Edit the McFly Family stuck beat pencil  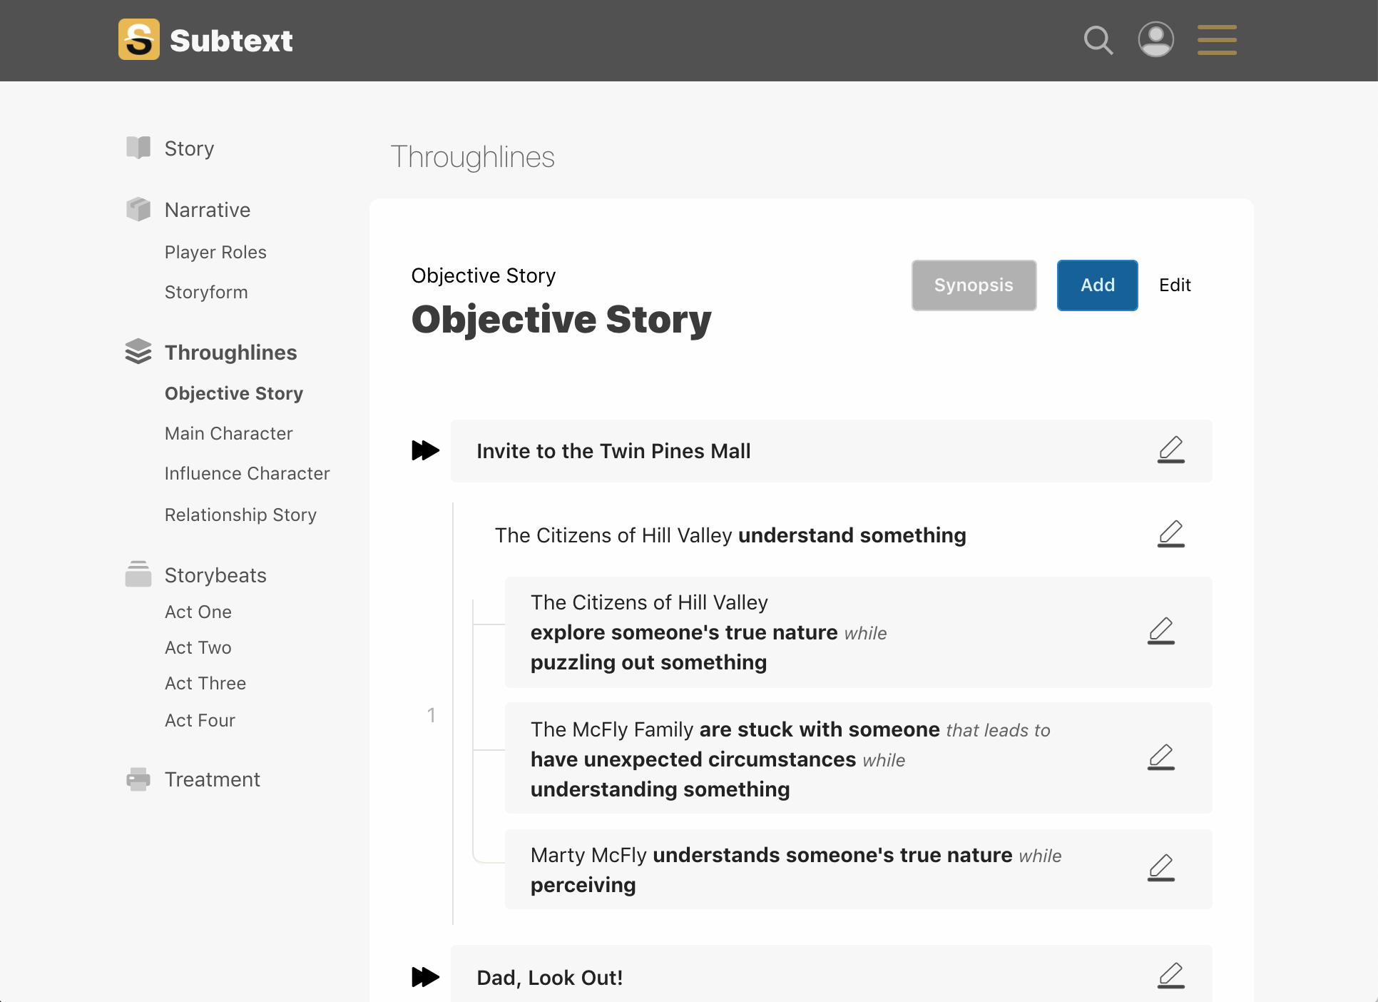[x=1161, y=758]
